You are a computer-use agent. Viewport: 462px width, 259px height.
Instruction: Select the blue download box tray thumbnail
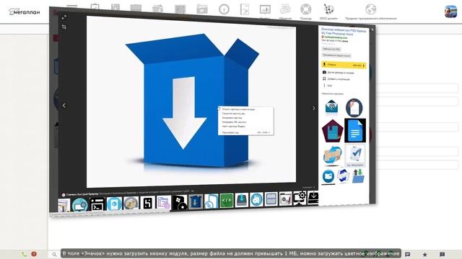click(242, 200)
